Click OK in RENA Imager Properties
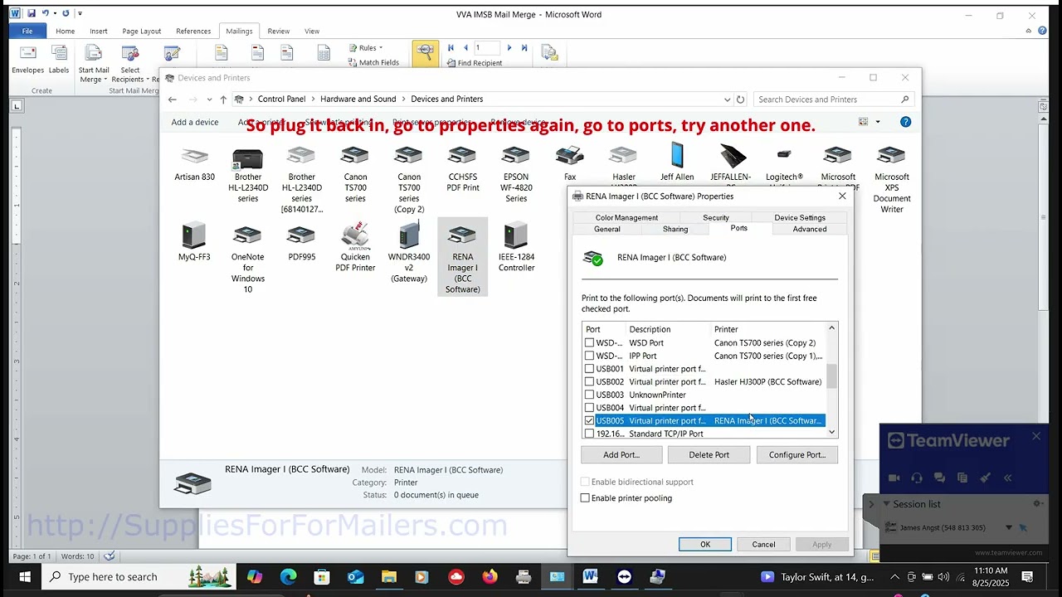The width and height of the screenshot is (1062, 597). click(705, 545)
